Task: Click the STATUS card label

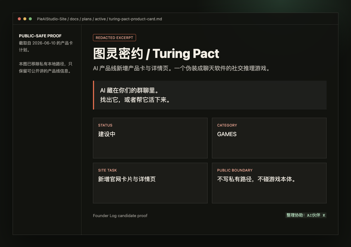Action: coord(105,125)
